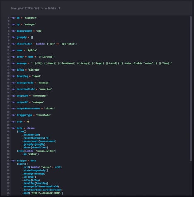Click the vertical scrollbar of the editor
This screenshot has width=194, height=197.
tap(191, 88)
